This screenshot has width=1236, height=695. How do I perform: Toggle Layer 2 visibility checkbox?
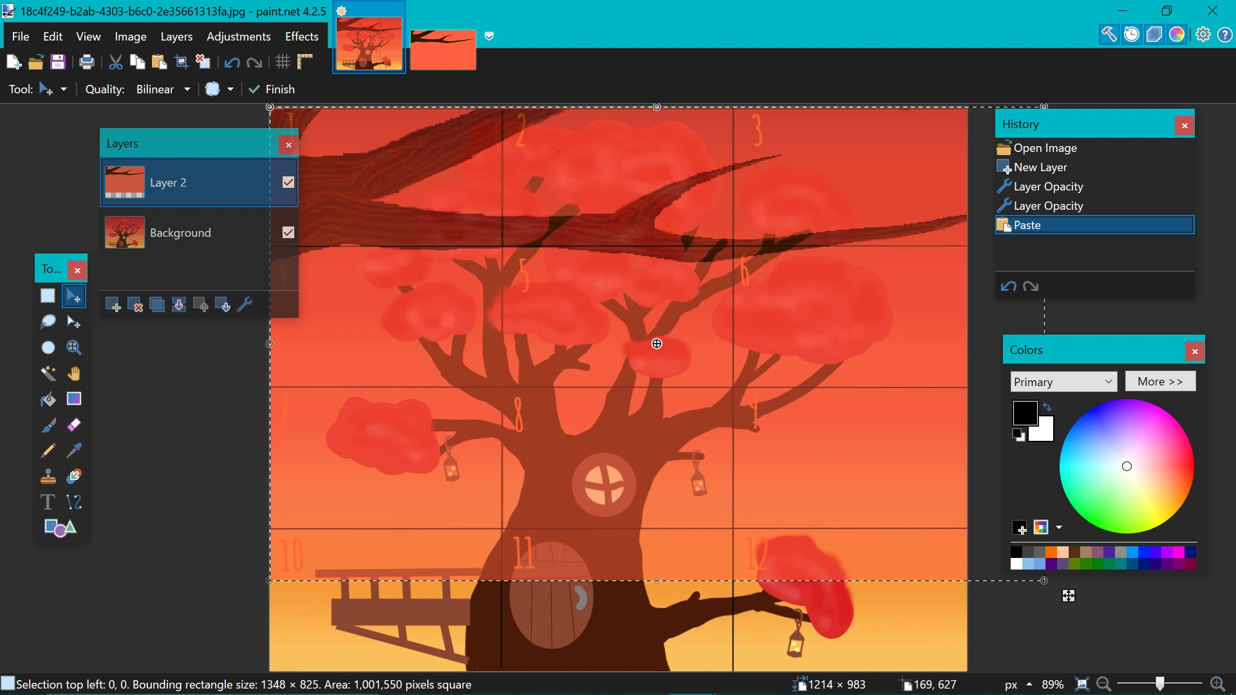288,183
